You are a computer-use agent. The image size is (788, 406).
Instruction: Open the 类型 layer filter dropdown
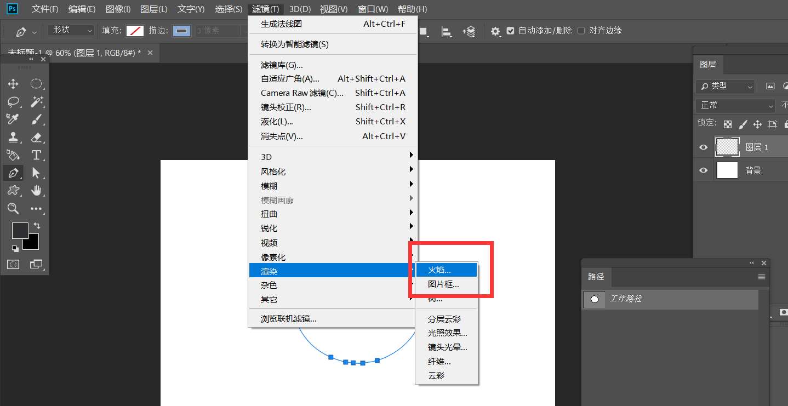(x=724, y=86)
